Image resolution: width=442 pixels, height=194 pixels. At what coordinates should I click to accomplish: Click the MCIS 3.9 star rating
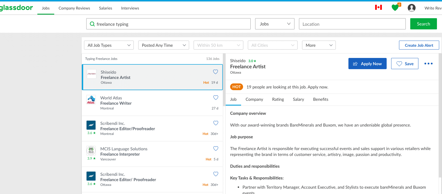91,158
